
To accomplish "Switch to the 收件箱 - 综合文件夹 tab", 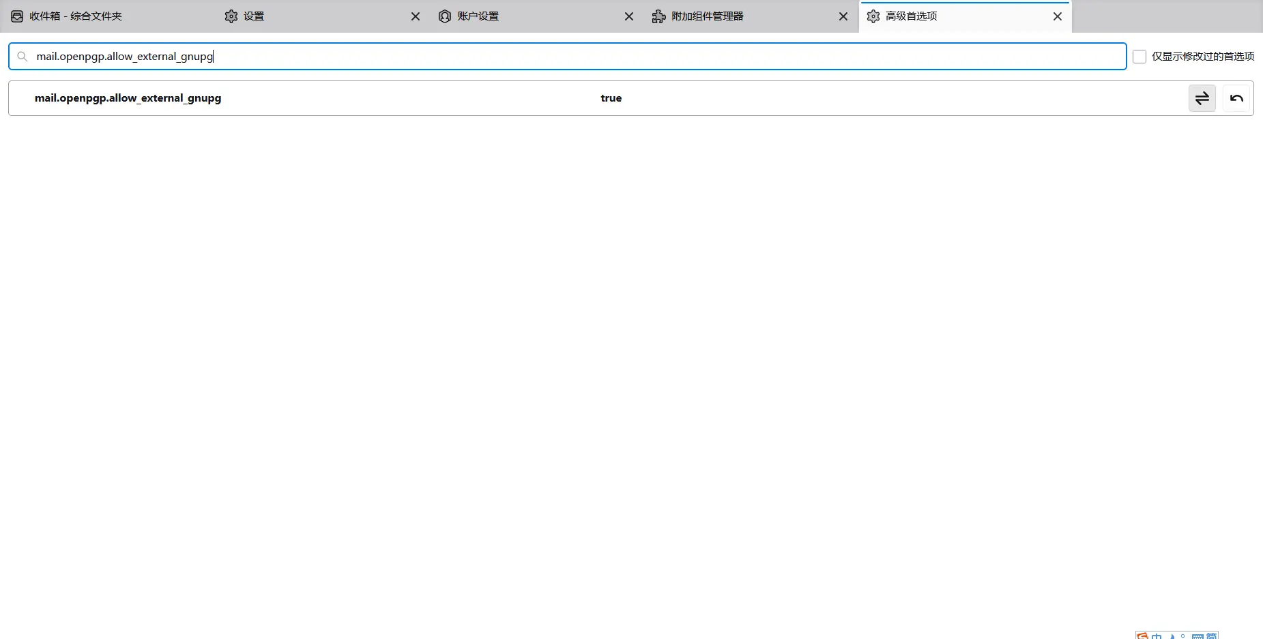I will (x=75, y=16).
